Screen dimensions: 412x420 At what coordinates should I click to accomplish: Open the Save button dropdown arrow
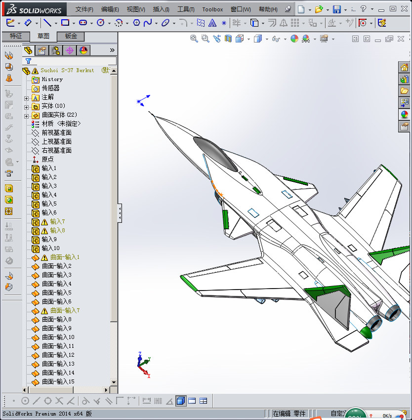[346, 10]
